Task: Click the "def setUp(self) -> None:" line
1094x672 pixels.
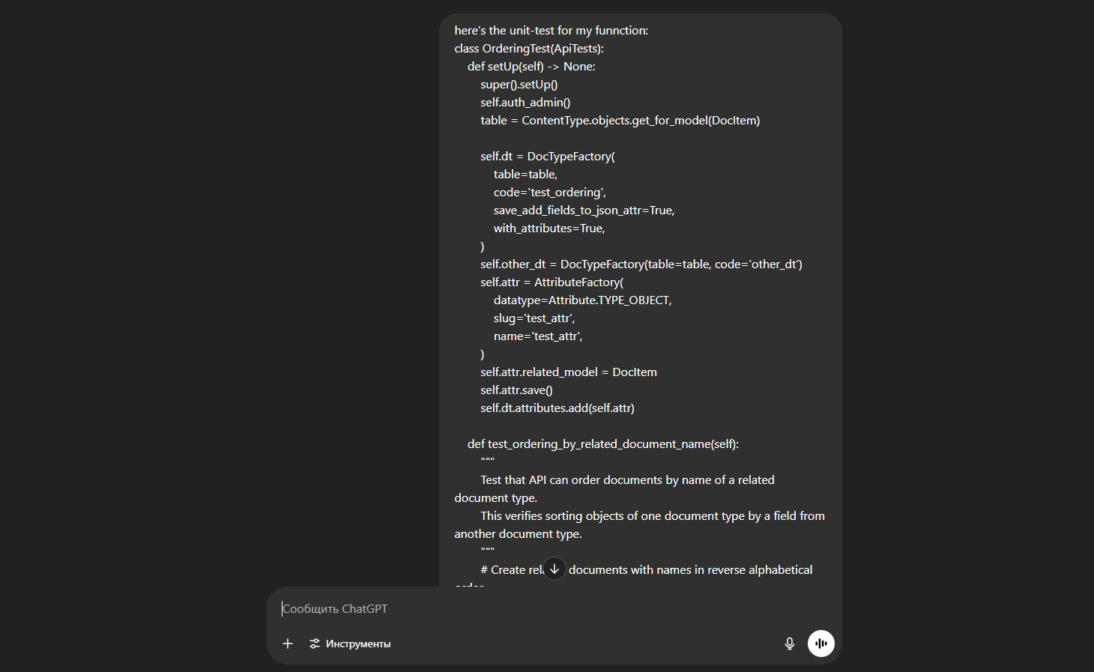Action: (x=531, y=67)
